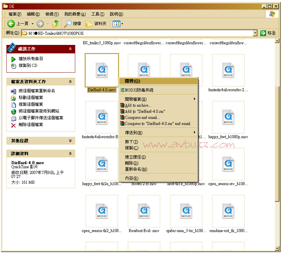Open the Back history dropdown arrow

[32, 24]
